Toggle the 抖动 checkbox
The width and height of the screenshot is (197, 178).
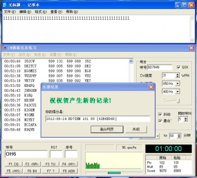[160, 114]
